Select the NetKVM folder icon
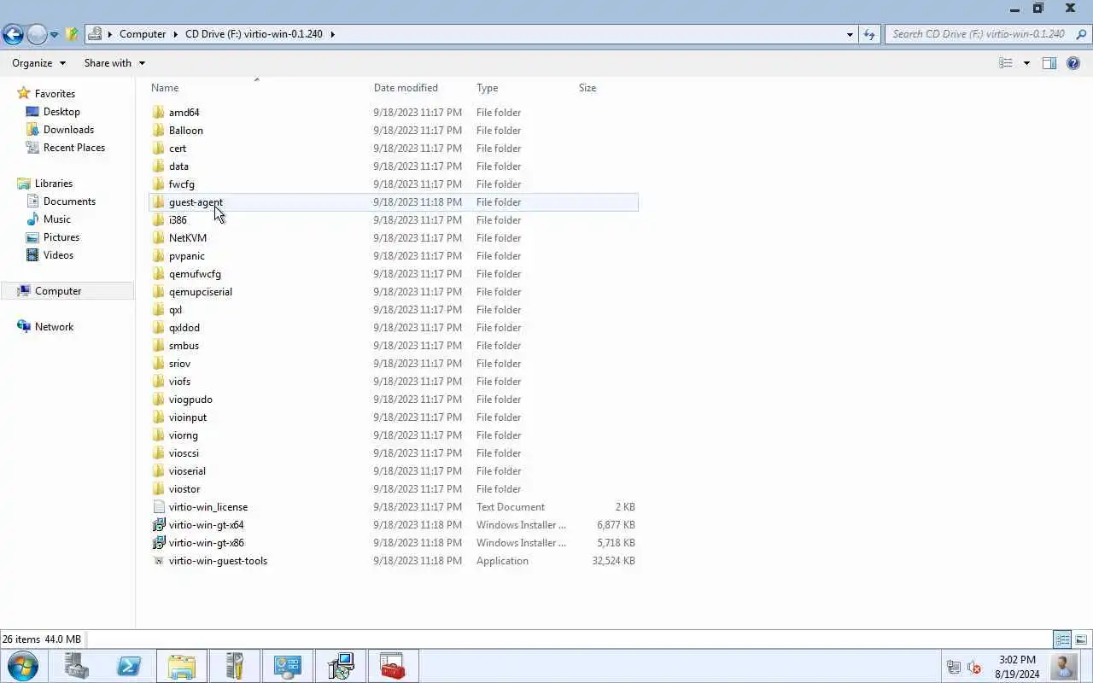Viewport: 1093px width, 683px height. [158, 237]
